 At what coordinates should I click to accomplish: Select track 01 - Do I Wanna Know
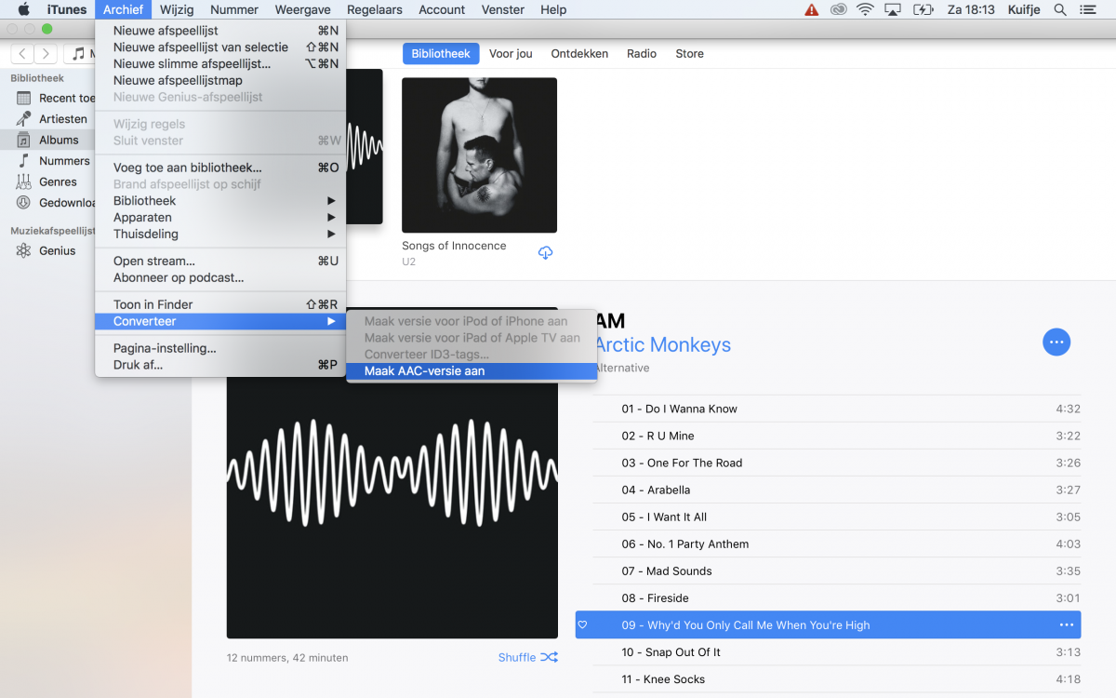(x=837, y=409)
